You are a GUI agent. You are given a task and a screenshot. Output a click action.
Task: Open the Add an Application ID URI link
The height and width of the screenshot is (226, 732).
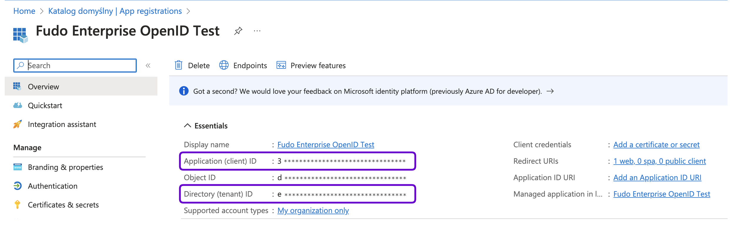click(x=657, y=178)
